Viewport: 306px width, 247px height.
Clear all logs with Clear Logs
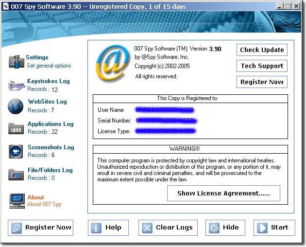point(168,228)
